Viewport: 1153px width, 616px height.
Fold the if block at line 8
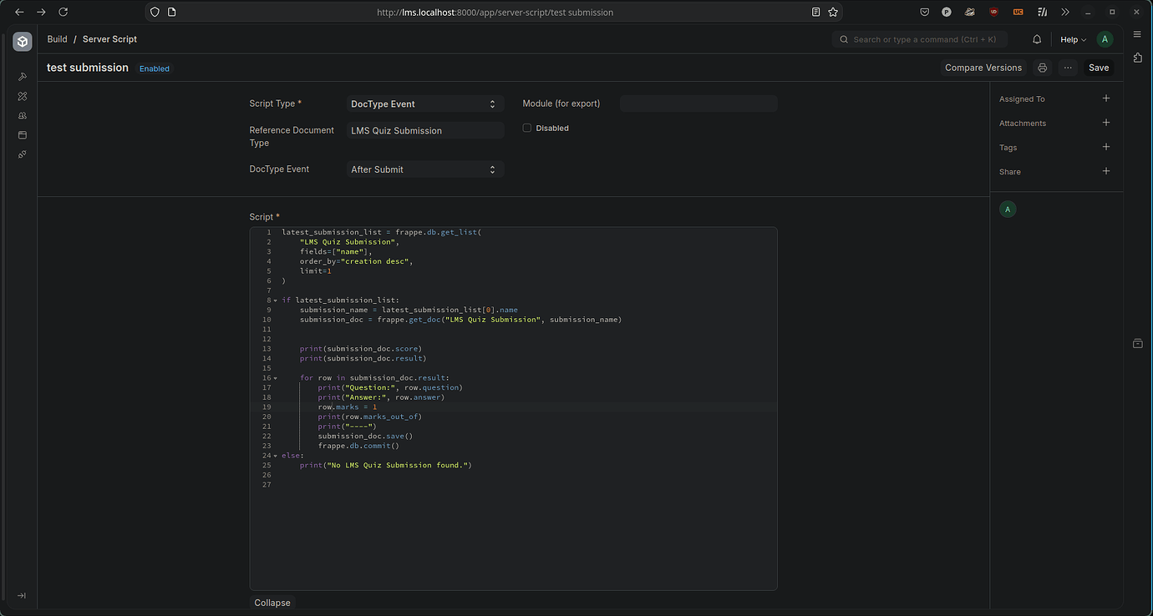click(275, 300)
